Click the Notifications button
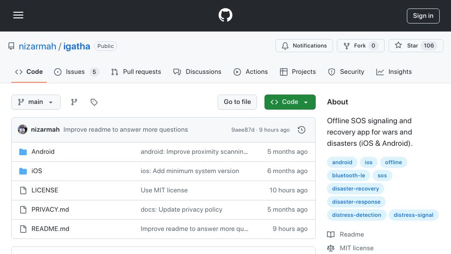The width and height of the screenshot is (451, 254). pyautogui.click(x=304, y=46)
